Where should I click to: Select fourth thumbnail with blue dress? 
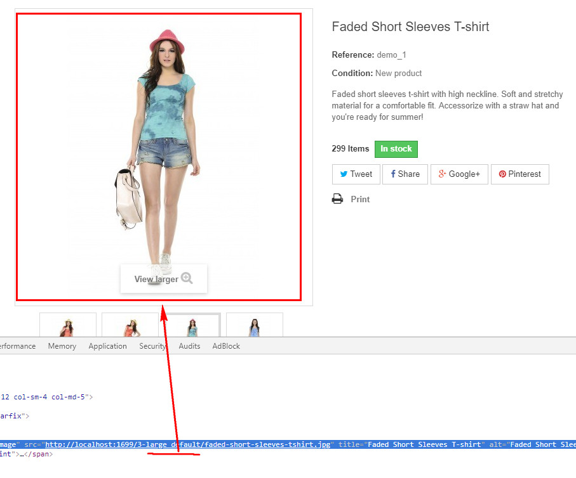click(x=255, y=325)
